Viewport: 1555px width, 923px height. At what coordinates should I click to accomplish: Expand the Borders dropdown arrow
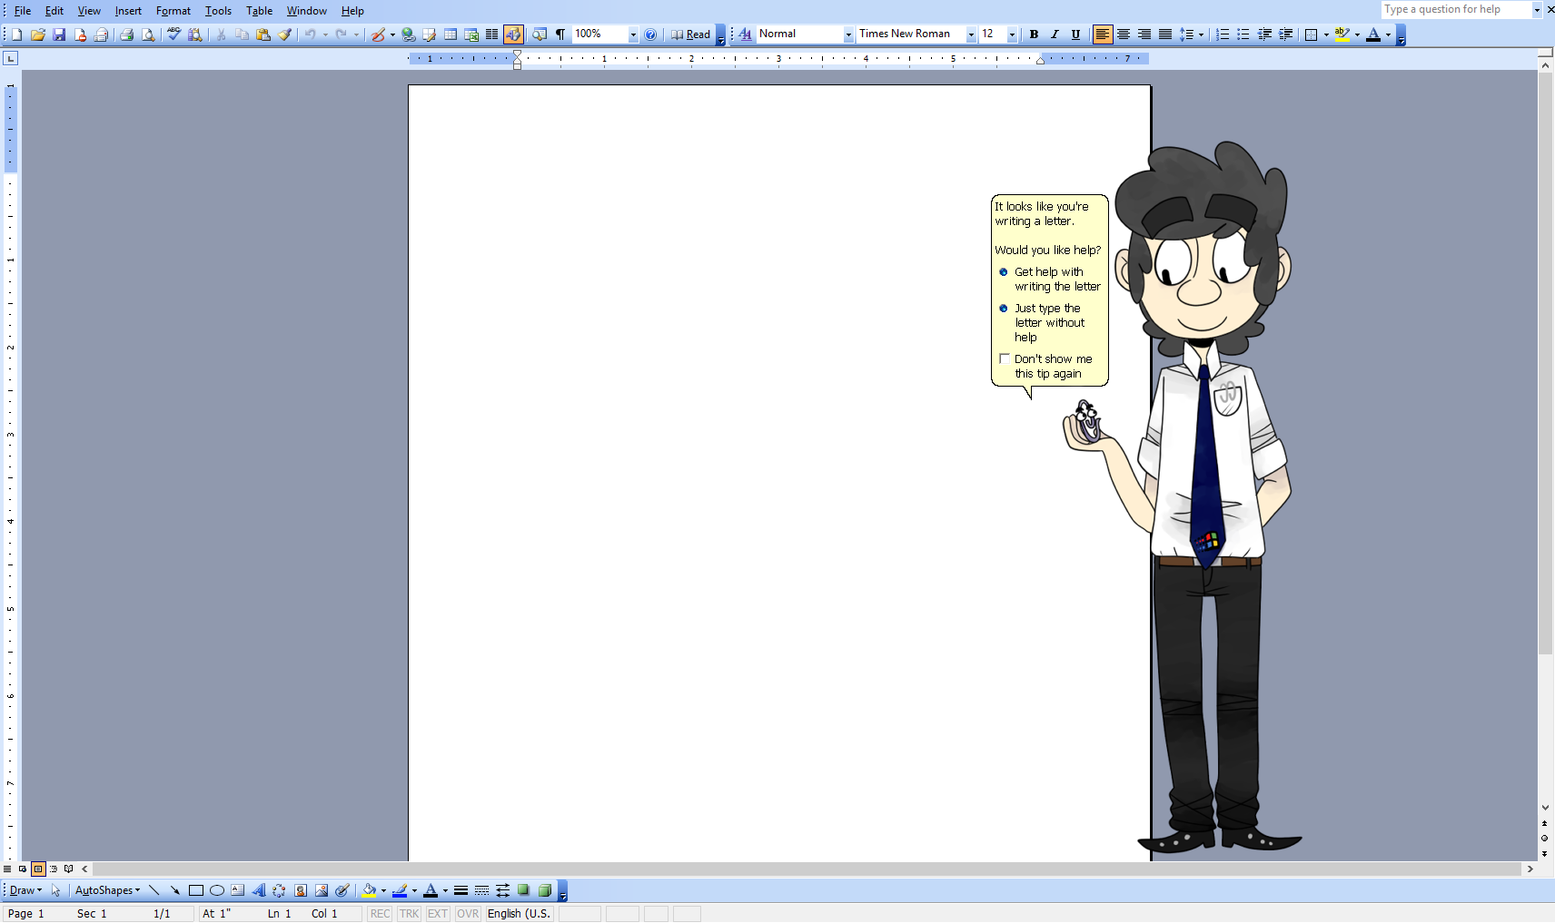point(1326,34)
